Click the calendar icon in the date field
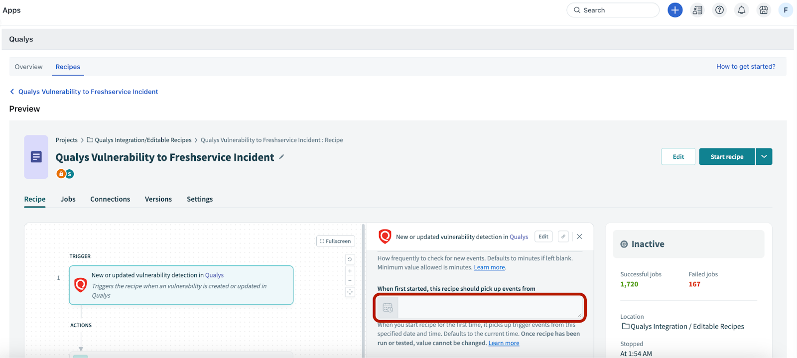This screenshot has width=797, height=358. (x=388, y=308)
